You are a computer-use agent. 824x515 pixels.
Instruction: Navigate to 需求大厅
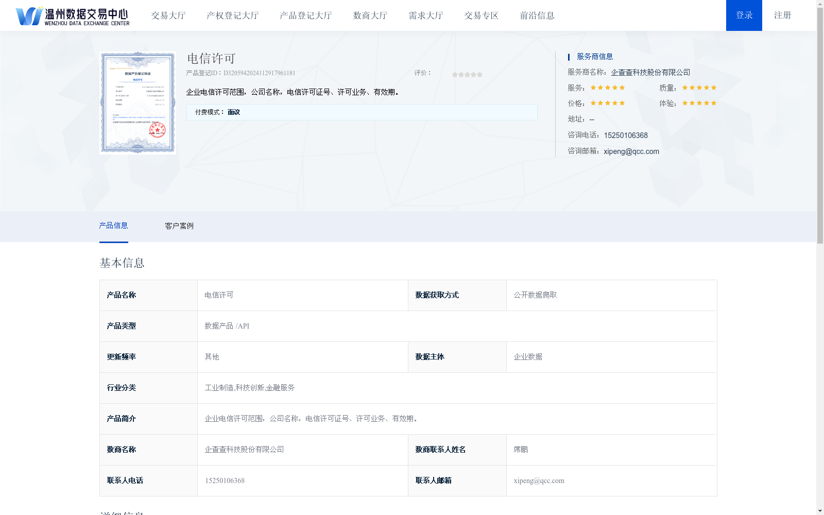click(x=426, y=15)
